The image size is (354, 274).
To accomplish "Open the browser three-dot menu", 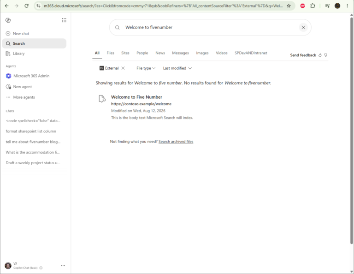I will [347, 6].
